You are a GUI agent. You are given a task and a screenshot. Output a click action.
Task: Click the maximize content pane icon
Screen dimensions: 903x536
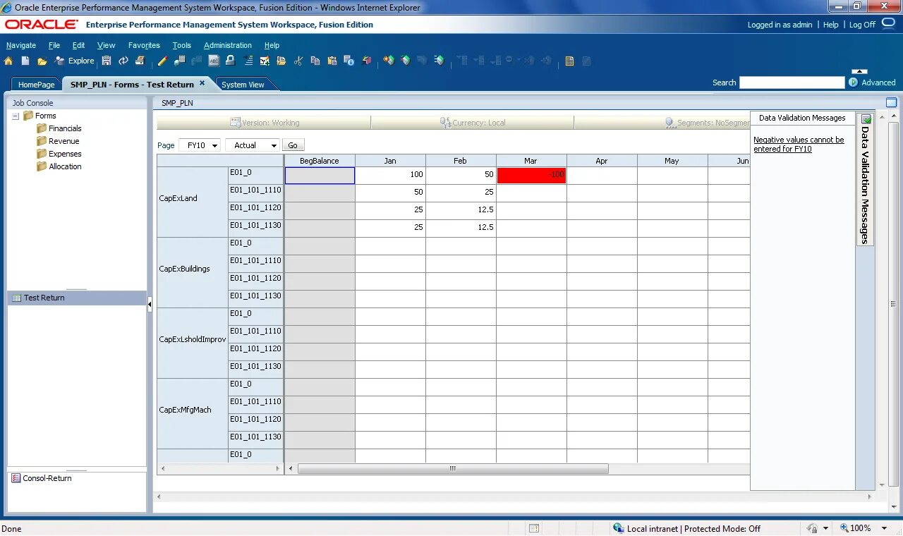[x=891, y=102]
